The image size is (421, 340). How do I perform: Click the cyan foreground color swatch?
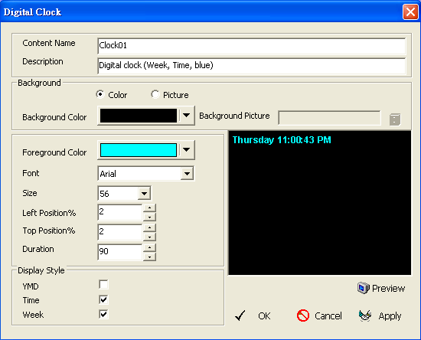[x=139, y=150]
